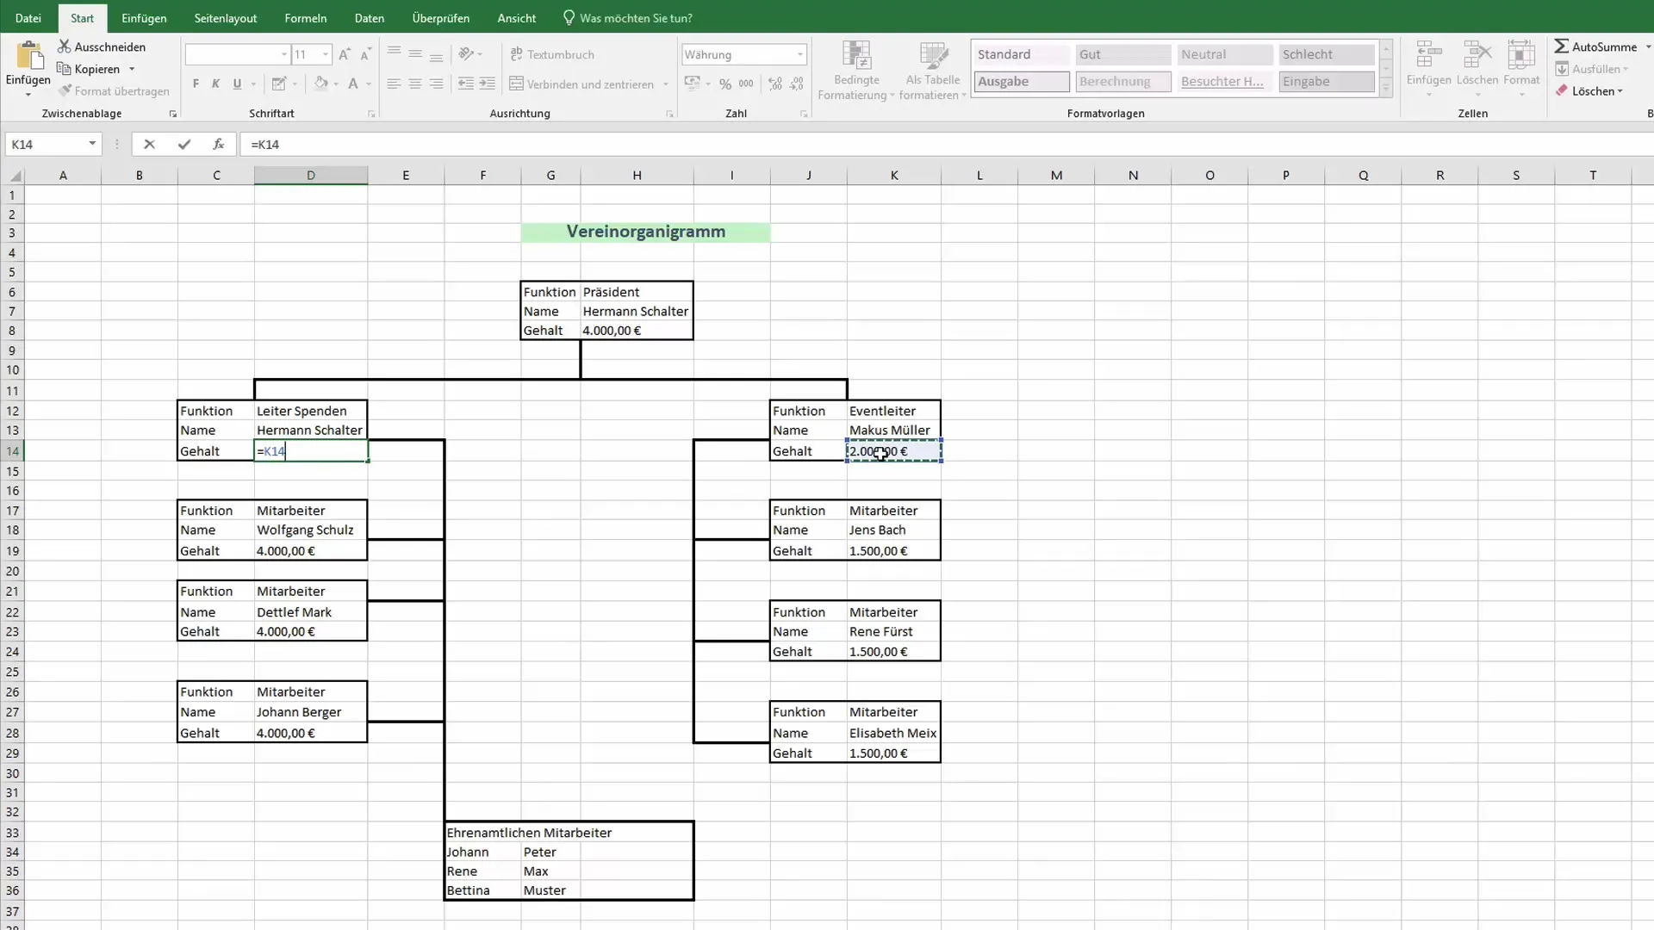Image resolution: width=1654 pixels, height=930 pixels.
Task: Open Bedingte Formatierung menu
Action: (856, 71)
